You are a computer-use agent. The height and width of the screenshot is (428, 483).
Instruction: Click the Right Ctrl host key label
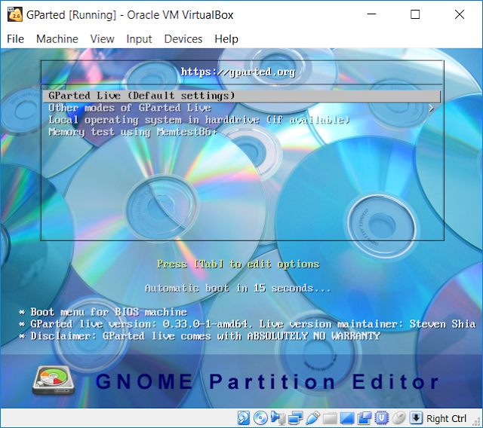pos(446,418)
